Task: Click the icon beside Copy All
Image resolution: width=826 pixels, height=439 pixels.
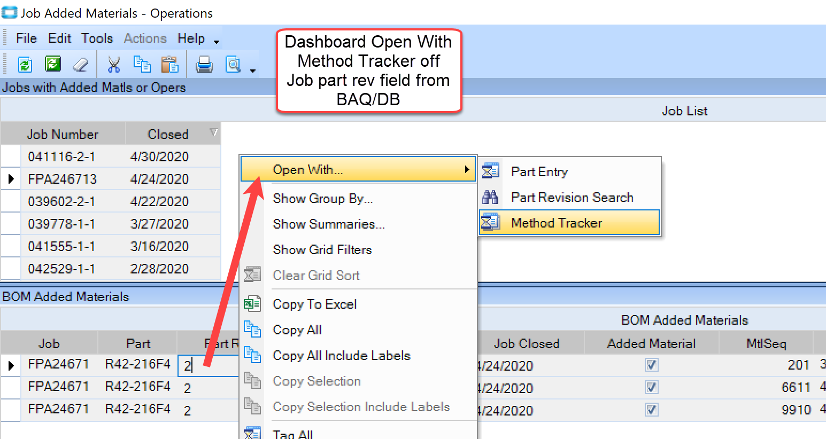Action: click(x=252, y=330)
